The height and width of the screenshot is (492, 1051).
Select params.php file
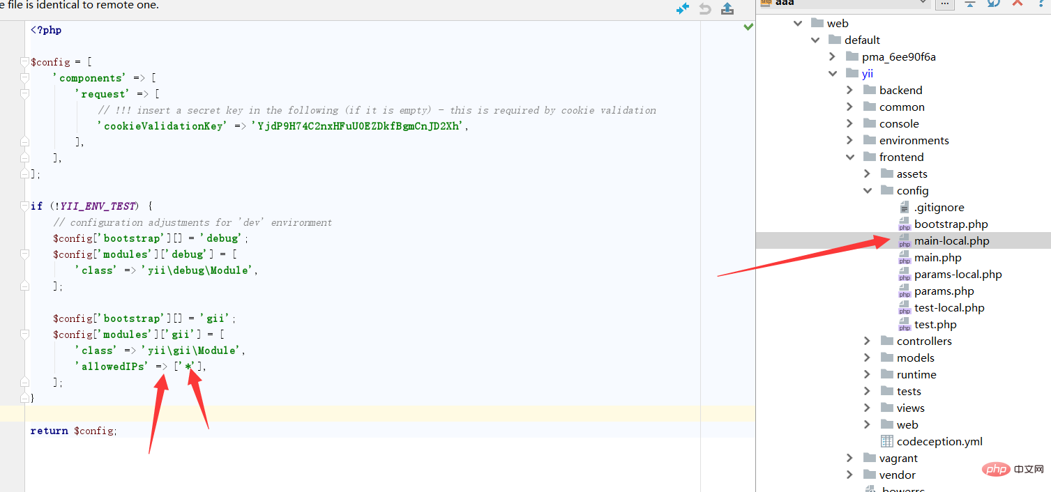tap(944, 291)
